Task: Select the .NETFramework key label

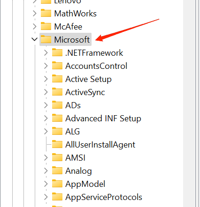Action: (94, 53)
